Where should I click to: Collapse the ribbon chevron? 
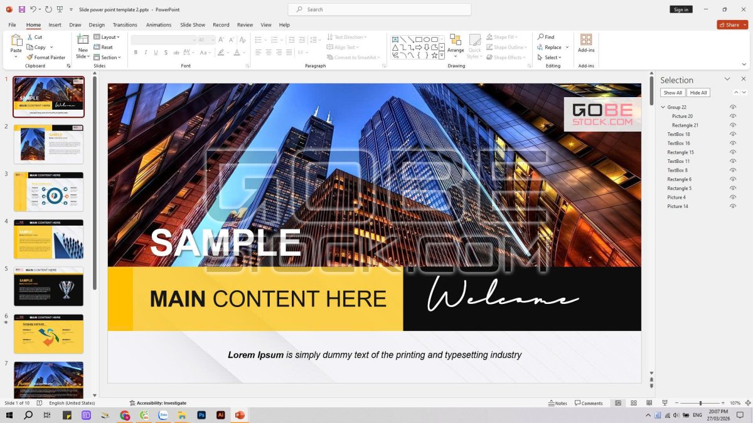744,65
